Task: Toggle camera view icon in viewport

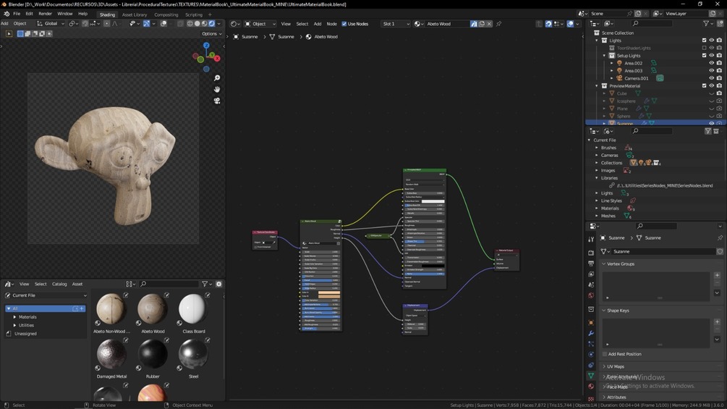Action: [x=216, y=101]
